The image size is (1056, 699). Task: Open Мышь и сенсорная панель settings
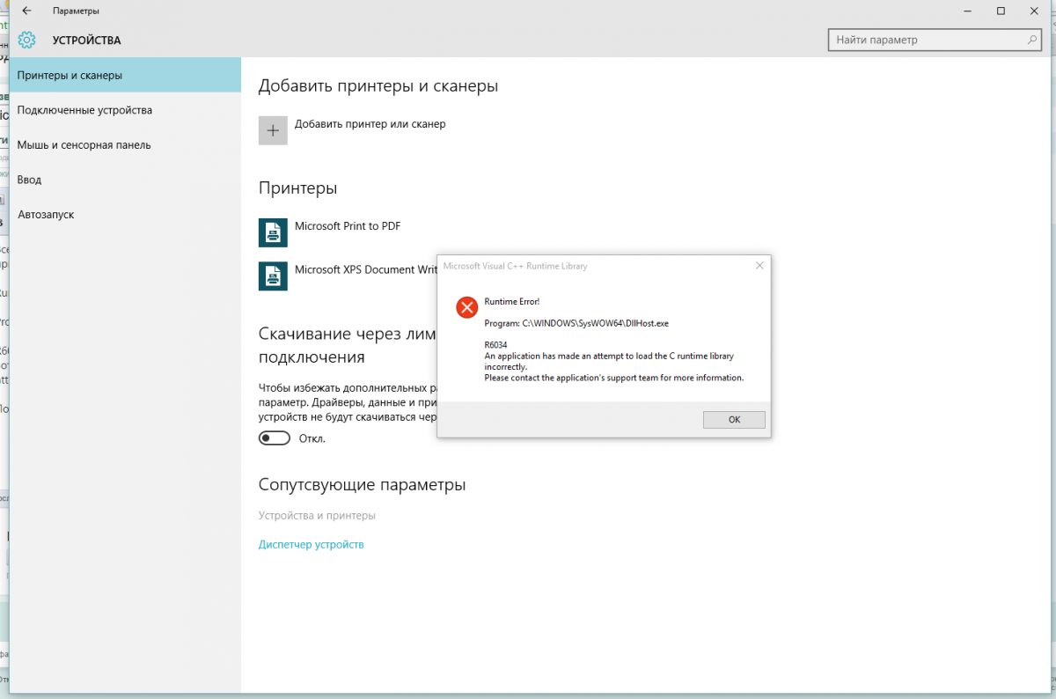click(126, 144)
